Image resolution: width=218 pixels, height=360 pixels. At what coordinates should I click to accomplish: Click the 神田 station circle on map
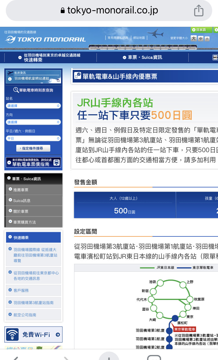click(x=188, y=307)
